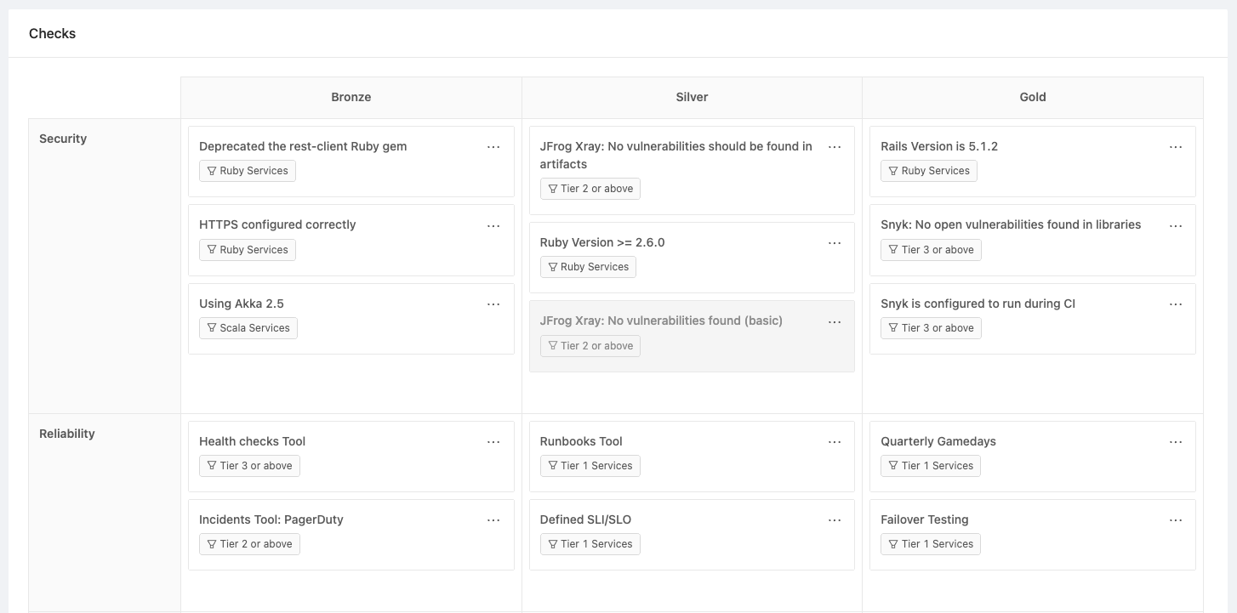
Task: Open menu for 'JFrog Xray: No vulnerabilities should be found' check
Action: 835,147
